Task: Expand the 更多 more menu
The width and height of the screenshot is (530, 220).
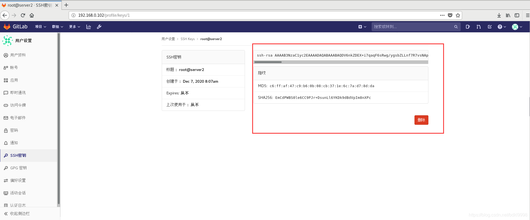Action: (75, 27)
